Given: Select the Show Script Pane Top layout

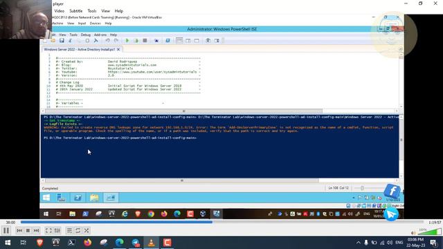Looking at the screenshot, I should click(179, 41).
